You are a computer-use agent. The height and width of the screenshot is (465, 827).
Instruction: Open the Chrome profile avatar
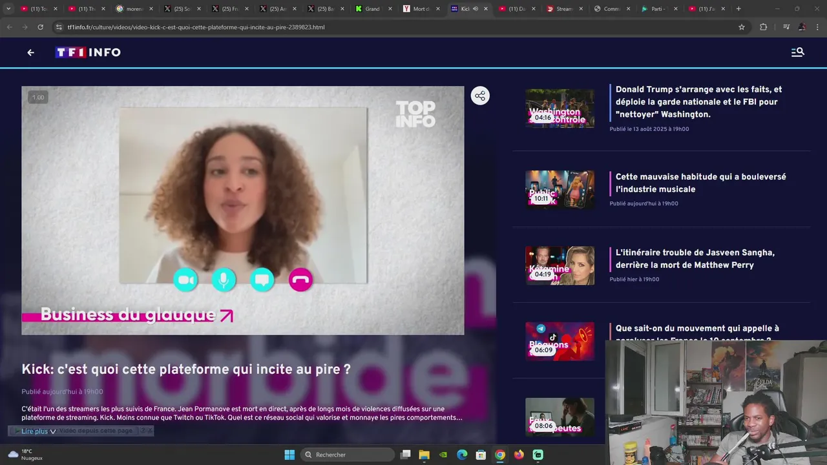coord(802,27)
